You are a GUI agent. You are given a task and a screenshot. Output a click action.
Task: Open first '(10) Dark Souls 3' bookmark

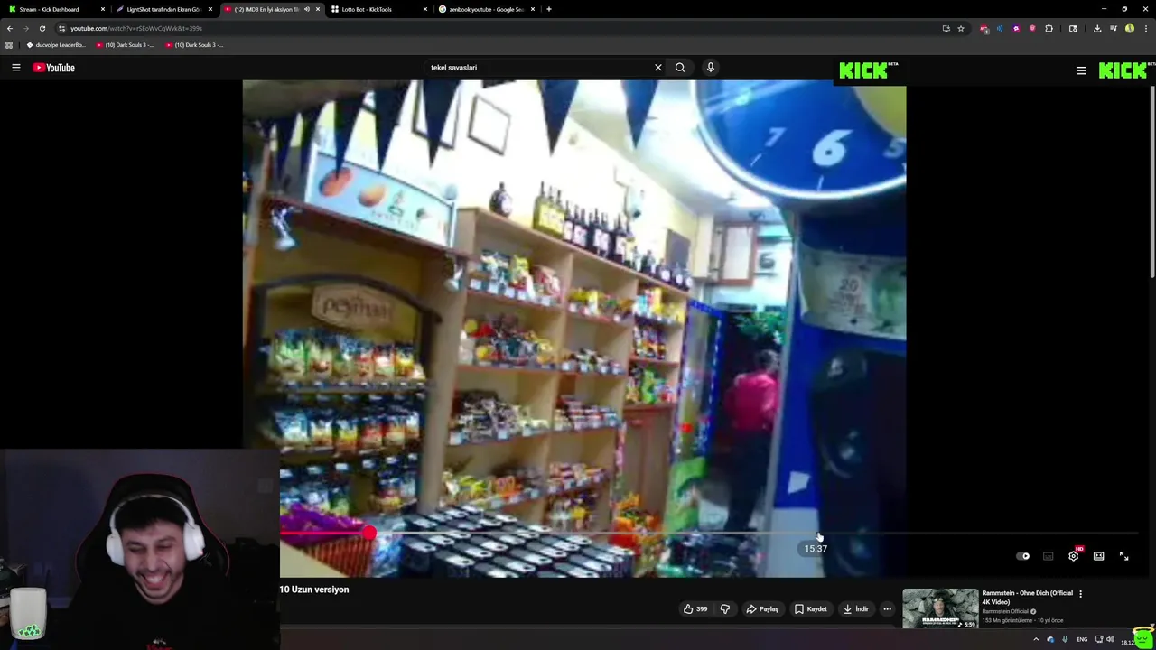pyautogui.click(x=126, y=45)
